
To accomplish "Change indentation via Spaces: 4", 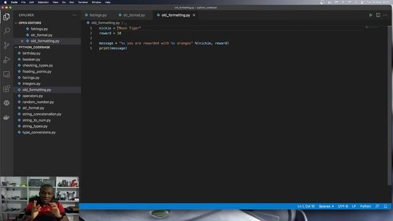I will point(326,206).
